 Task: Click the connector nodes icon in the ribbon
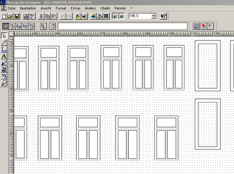(25, 27)
